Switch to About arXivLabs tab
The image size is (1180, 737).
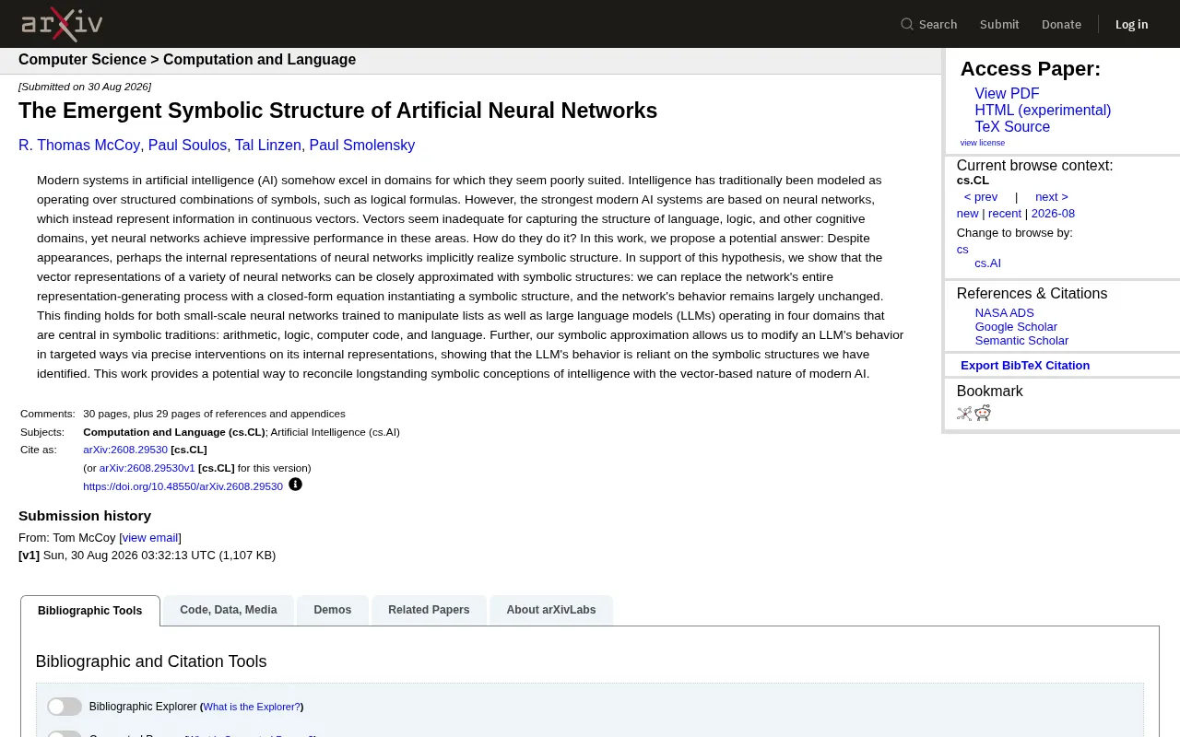[551, 610]
